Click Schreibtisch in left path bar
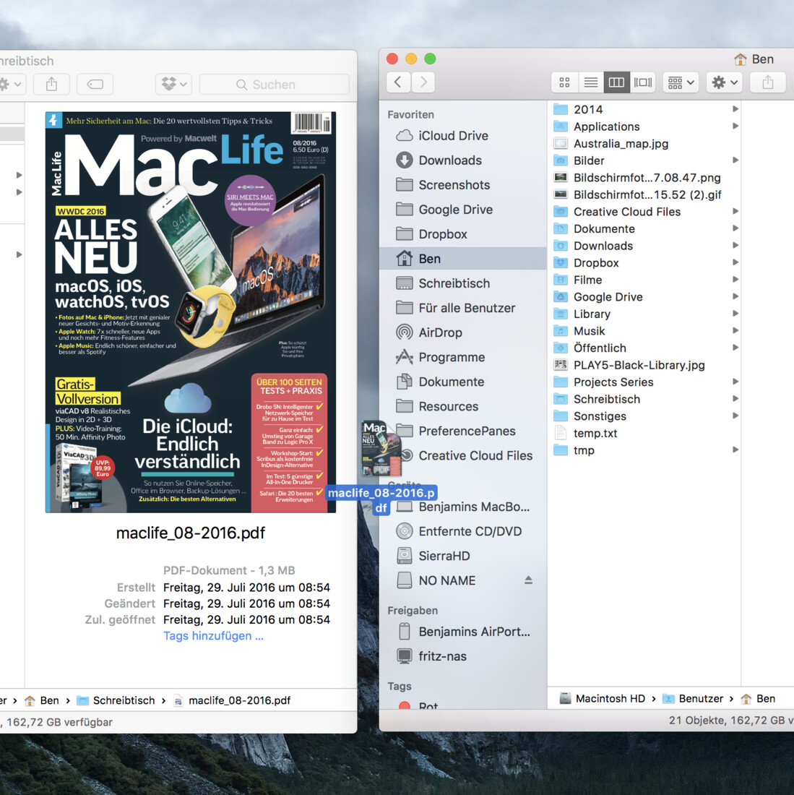The height and width of the screenshot is (795, 794). coord(124,700)
